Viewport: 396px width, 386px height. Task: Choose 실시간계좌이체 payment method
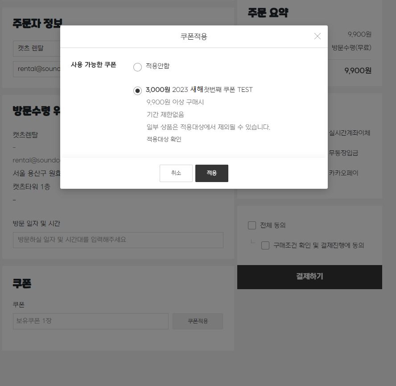pyautogui.click(x=349, y=133)
